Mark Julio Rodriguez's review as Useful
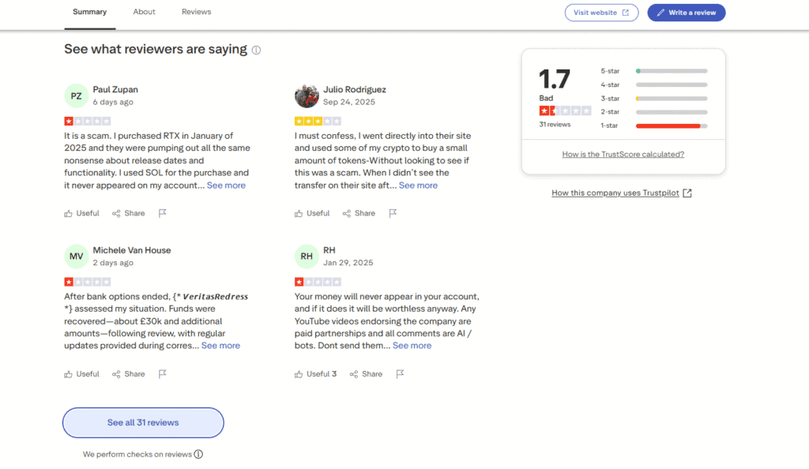Image resolution: width=809 pixels, height=469 pixels. coord(312,213)
